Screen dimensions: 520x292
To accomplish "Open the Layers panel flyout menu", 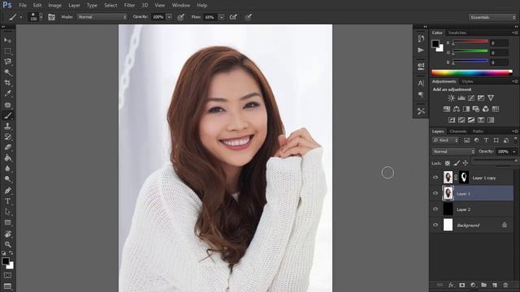I will pos(514,131).
